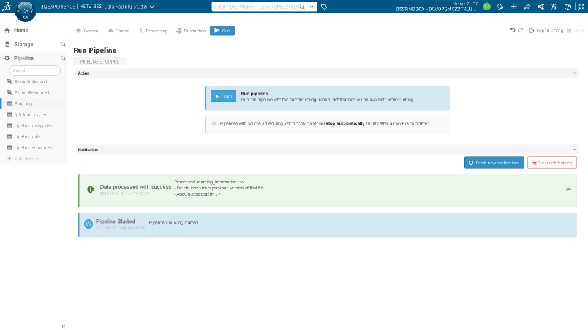Open the Data Factory Studio dropdown
Image resolution: width=588 pixels, height=330 pixels.
pyautogui.click(x=129, y=7)
